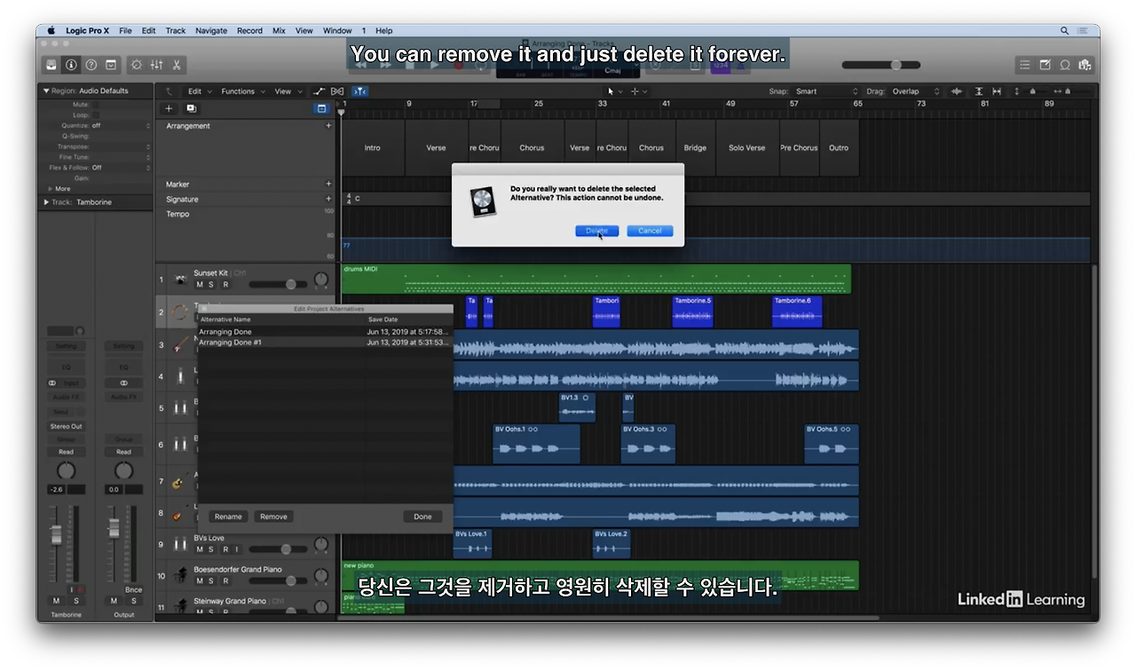Click the Duplicate Track icon
The width and height of the screenshot is (1136, 671).
tap(191, 108)
